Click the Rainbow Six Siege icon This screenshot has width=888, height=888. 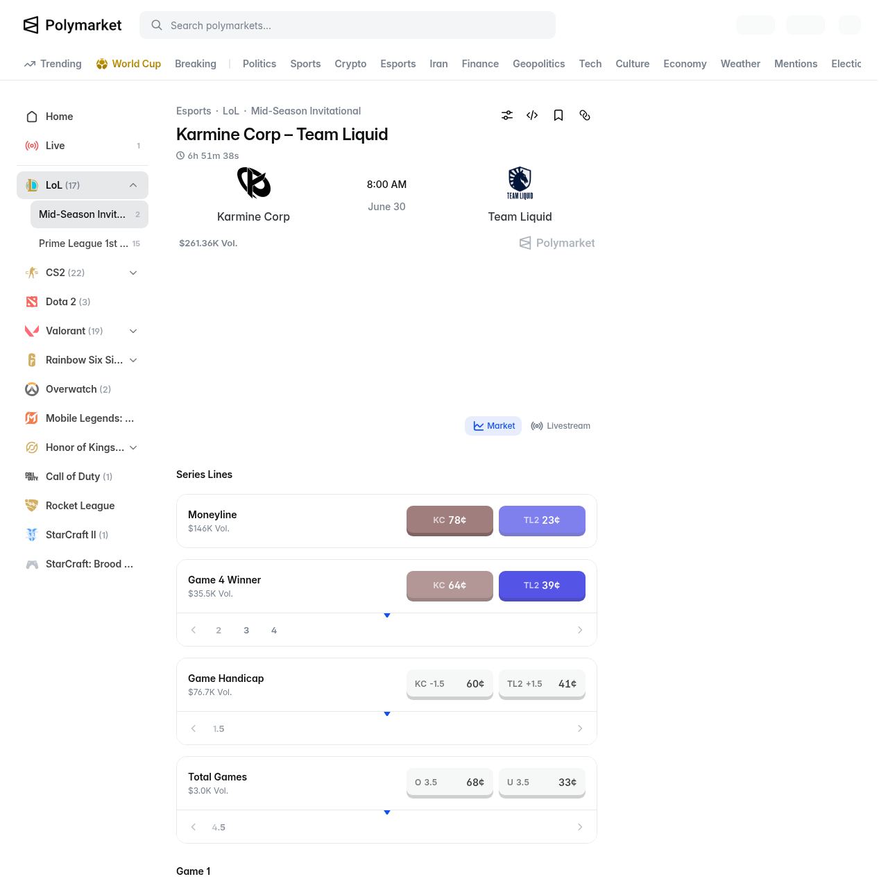coord(32,360)
